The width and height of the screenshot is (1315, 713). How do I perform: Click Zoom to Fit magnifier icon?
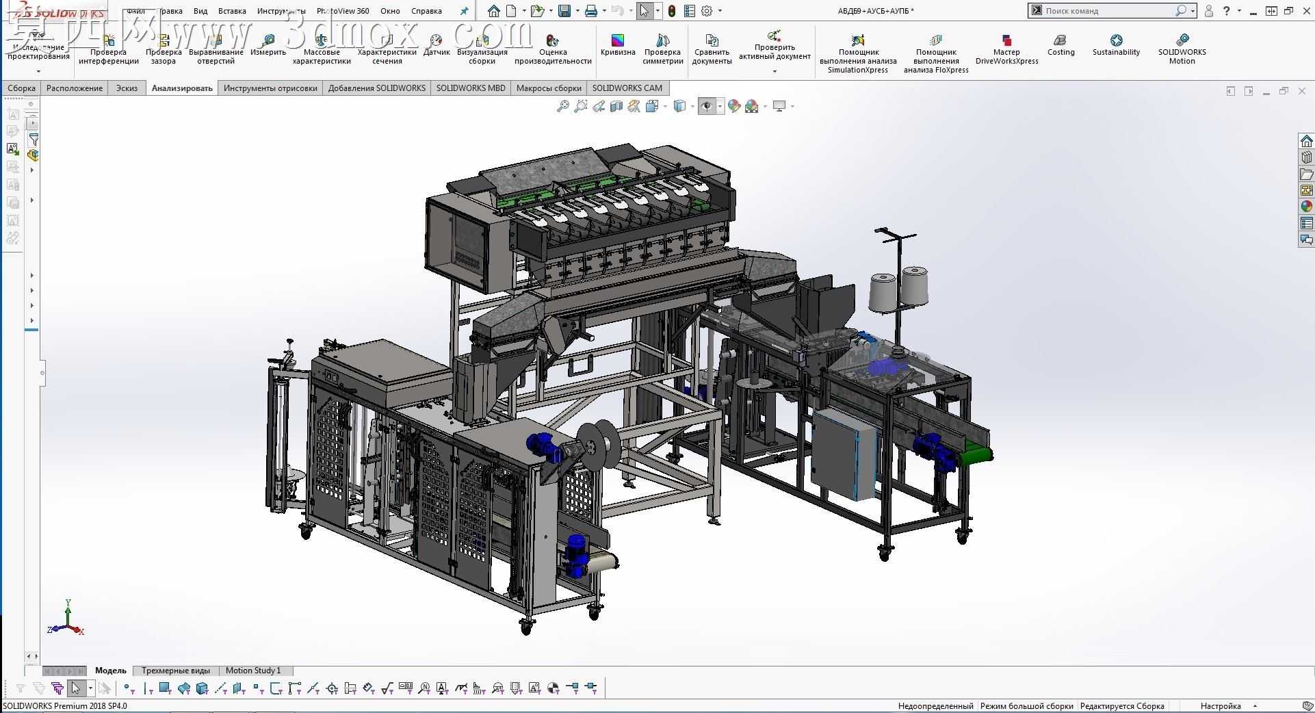pyautogui.click(x=563, y=106)
